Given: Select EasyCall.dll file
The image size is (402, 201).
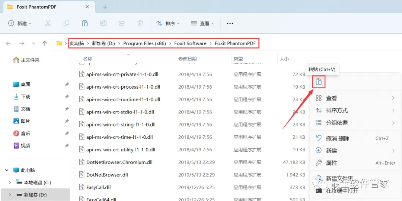Looking at the screenshot, I should pos(98,187).
